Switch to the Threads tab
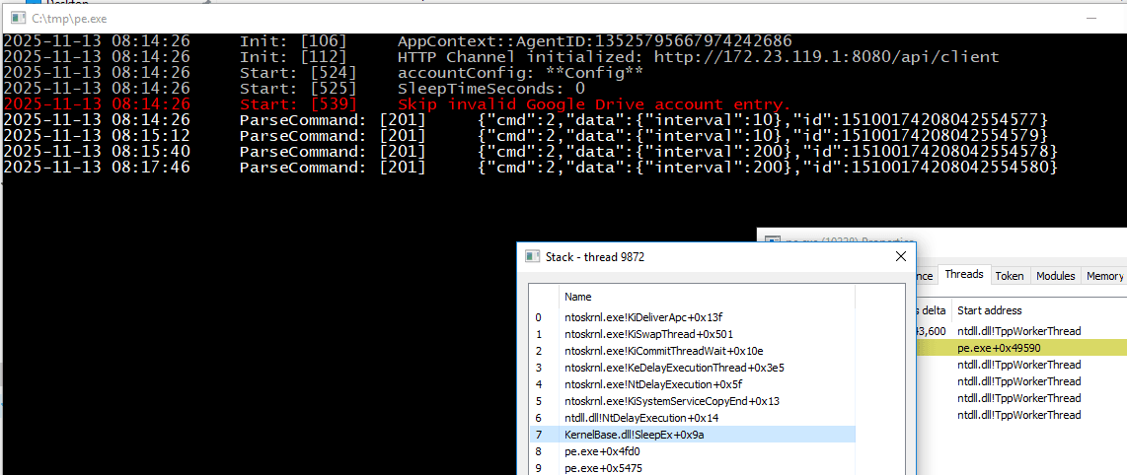 pos(963,276)
